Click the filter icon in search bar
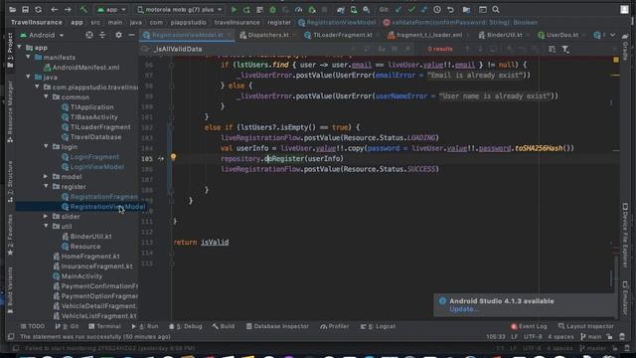This screenshot has width=636, height=358. tap(565, 49)
